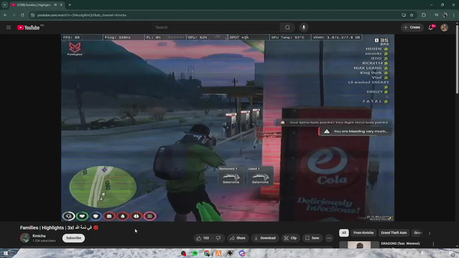The height and width of the screenshot is (258, 459).
Task: Open Kmicha channel avatar
Action: (25, 238)
